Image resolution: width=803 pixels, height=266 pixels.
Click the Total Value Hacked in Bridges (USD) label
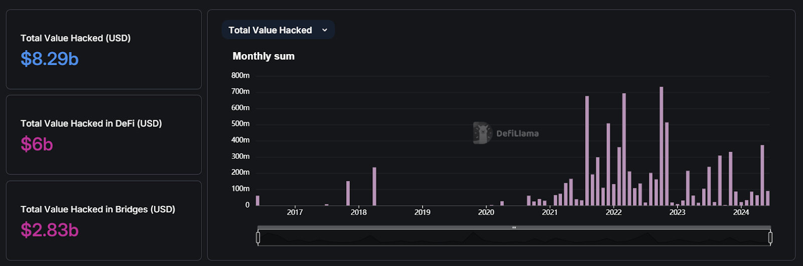(x=97, y=209)
